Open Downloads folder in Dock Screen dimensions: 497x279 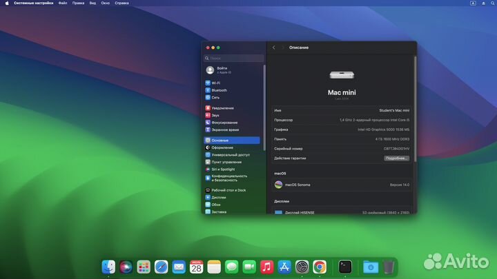[x=371, y=267]
